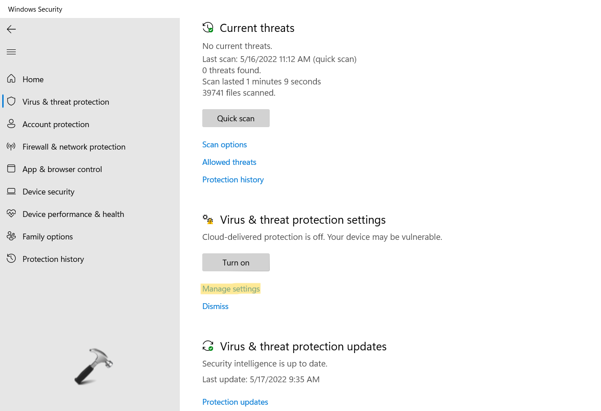Dismiss the protection settings warning
Screen dimensions: 601x411
coord(215,306)
